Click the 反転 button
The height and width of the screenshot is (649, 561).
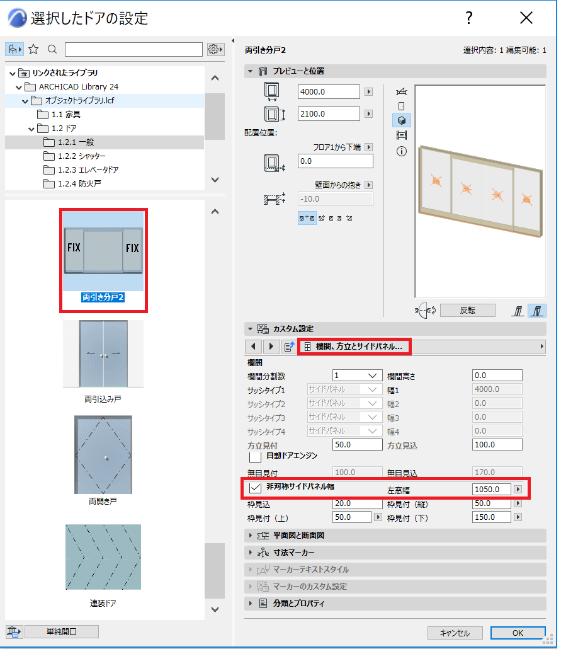tap(467, 311)
